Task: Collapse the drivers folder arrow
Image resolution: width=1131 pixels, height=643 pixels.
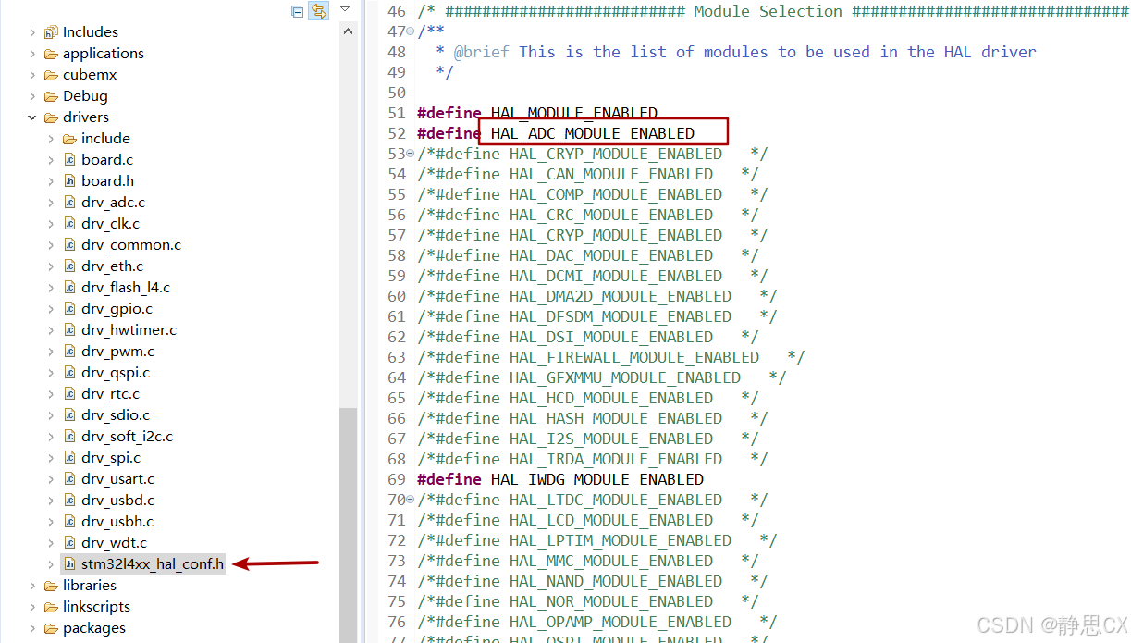Action: 32,117
